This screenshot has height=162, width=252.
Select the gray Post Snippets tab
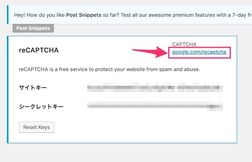33,28
